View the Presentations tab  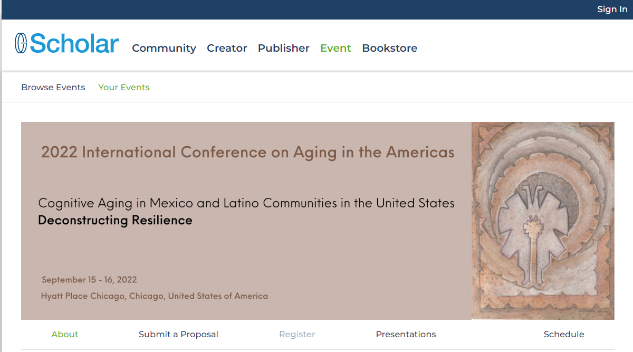(406, 335)
